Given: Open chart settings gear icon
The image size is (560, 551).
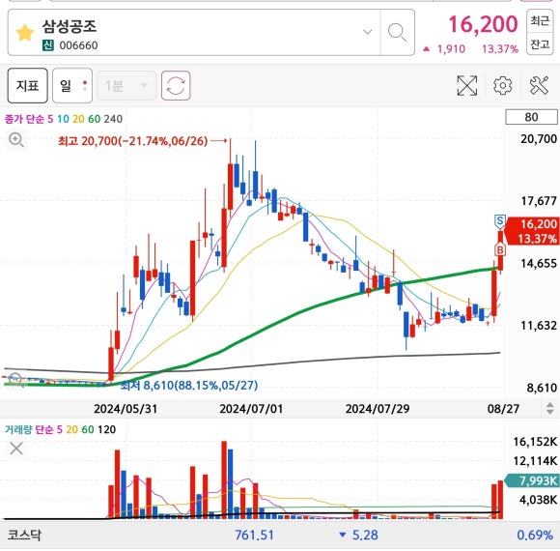Looking at the screenshot, I should [502, 86].
